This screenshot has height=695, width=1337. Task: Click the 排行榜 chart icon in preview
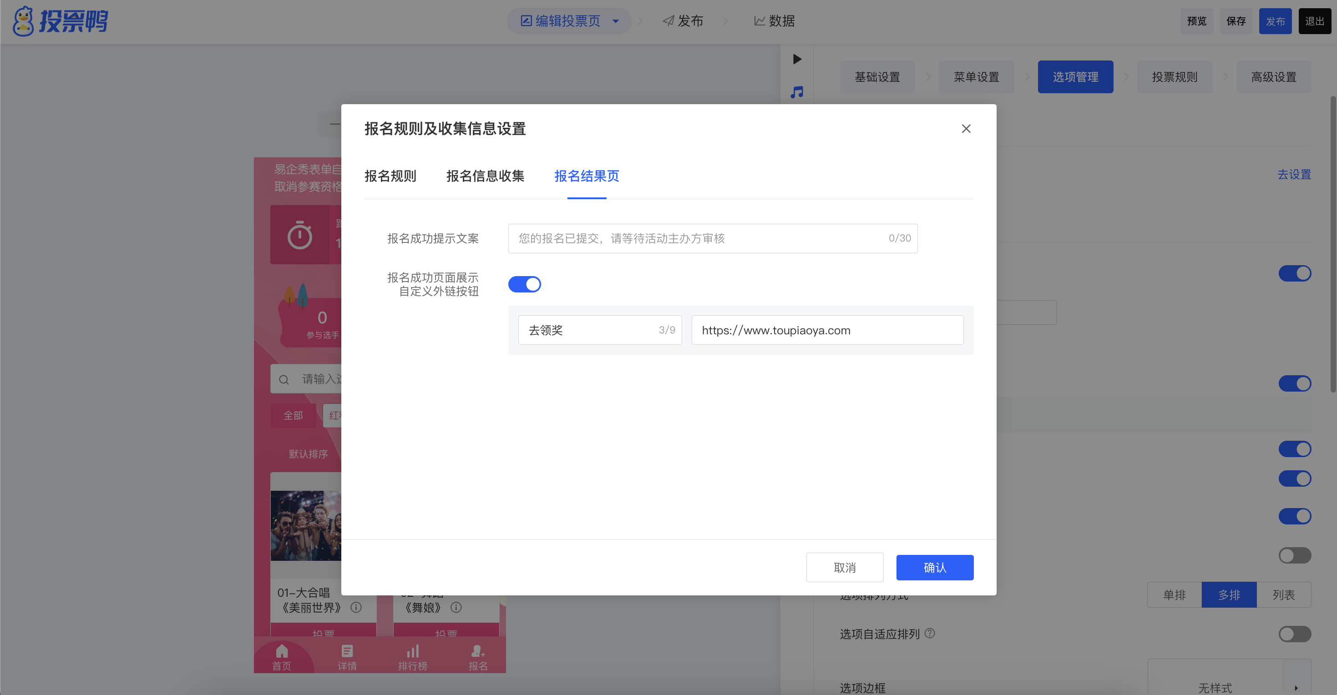coord(413,651)
